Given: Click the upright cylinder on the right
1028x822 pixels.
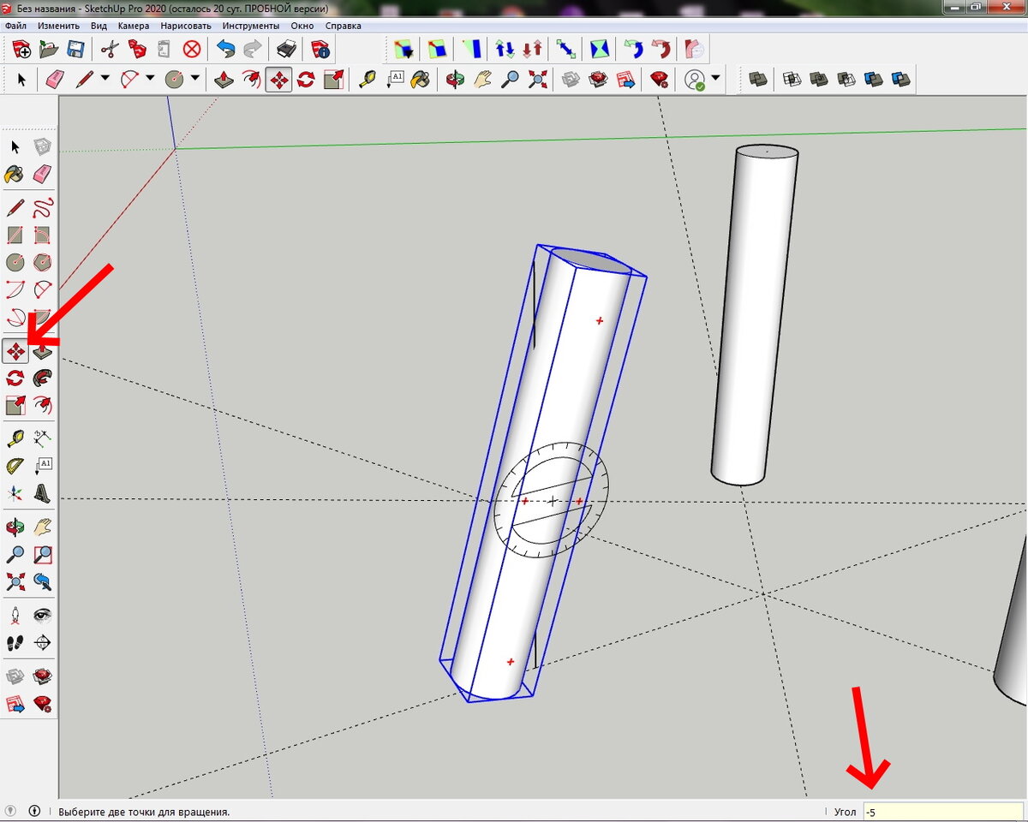Looking at the screenshot, I should [x=754, y=317].
